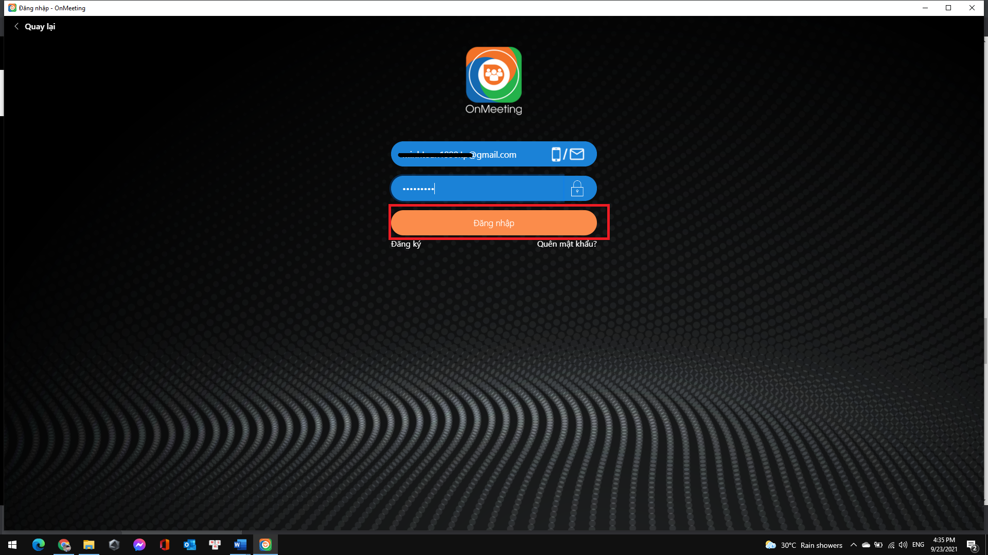Maximize or restore the OnMeeting window
Image resolution: width=988 pixels, height=555 pixels.
click(948, 8)
